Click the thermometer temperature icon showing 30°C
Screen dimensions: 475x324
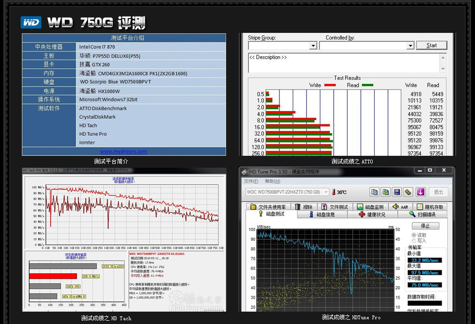tap(333, 192)
